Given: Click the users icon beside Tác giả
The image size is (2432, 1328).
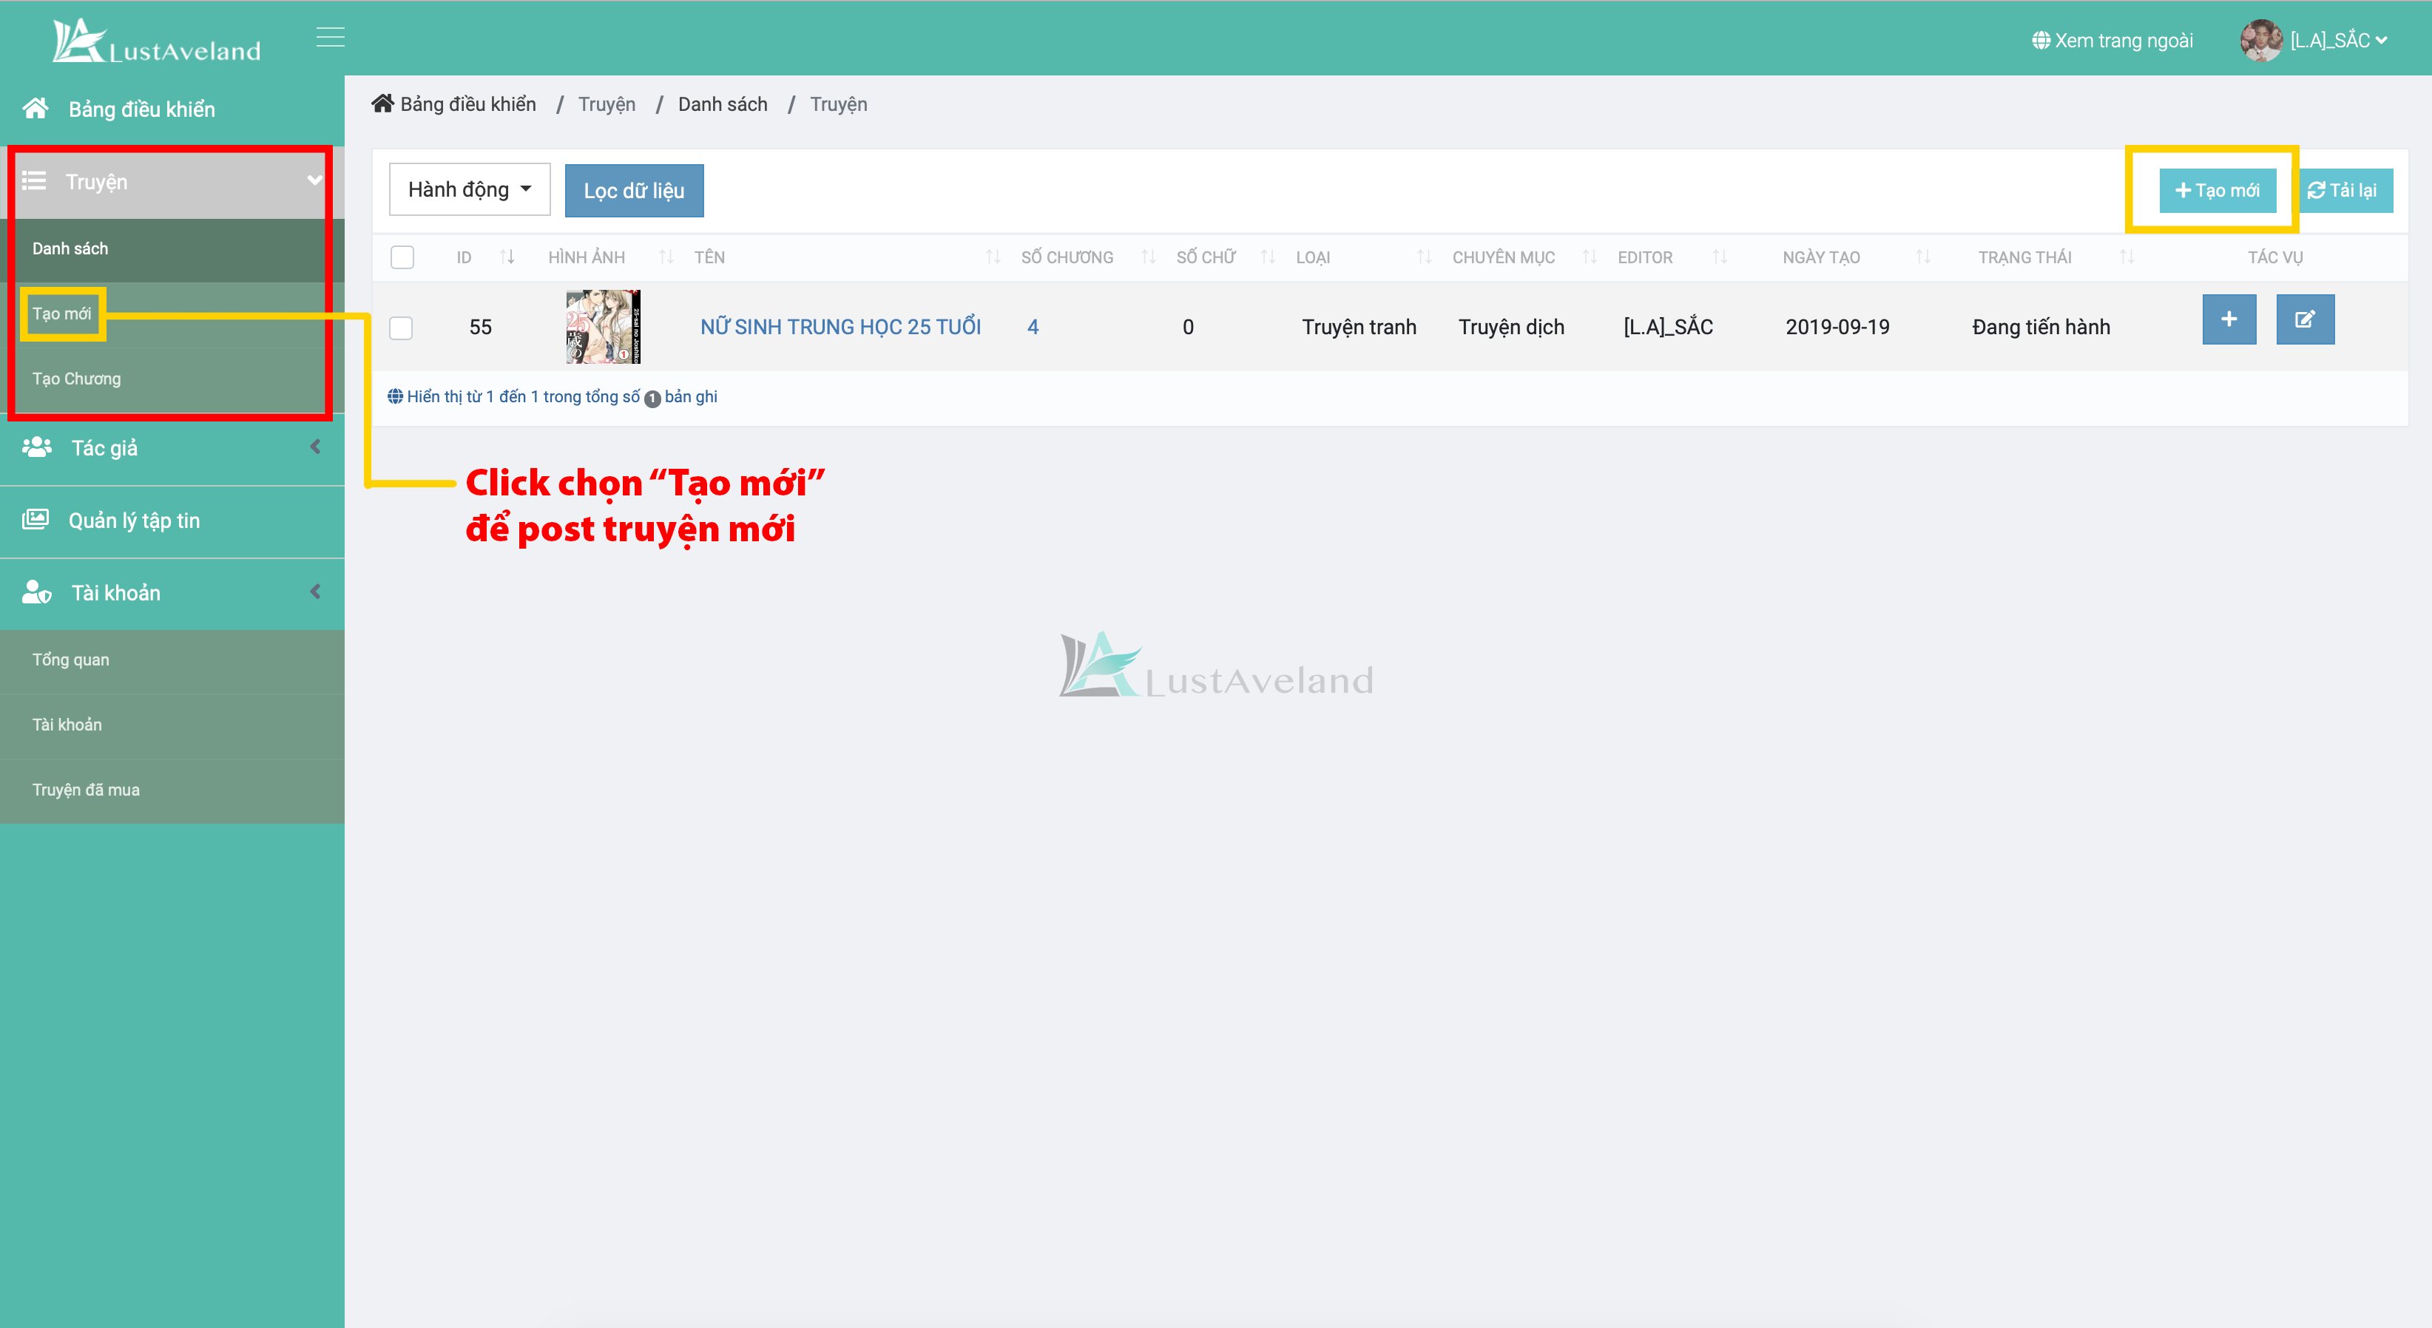Looking at the screenshot, I should pyautogui.click(x=37, y=447).
